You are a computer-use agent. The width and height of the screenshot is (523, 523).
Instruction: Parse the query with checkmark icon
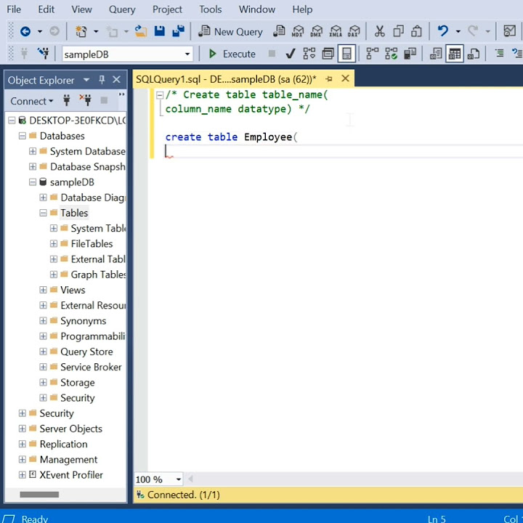pos(291,54)
